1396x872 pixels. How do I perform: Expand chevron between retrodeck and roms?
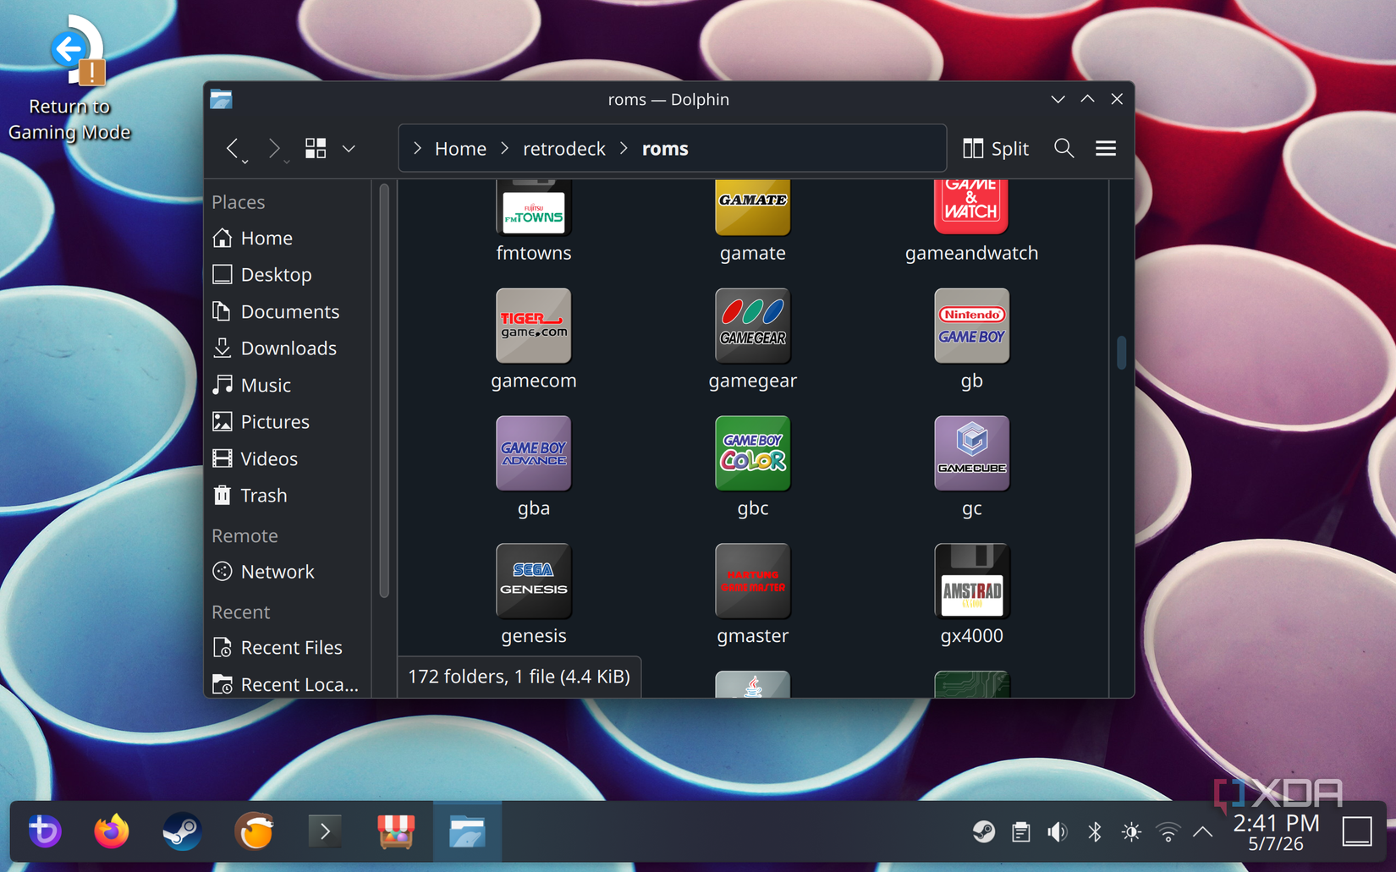point(624,148)
